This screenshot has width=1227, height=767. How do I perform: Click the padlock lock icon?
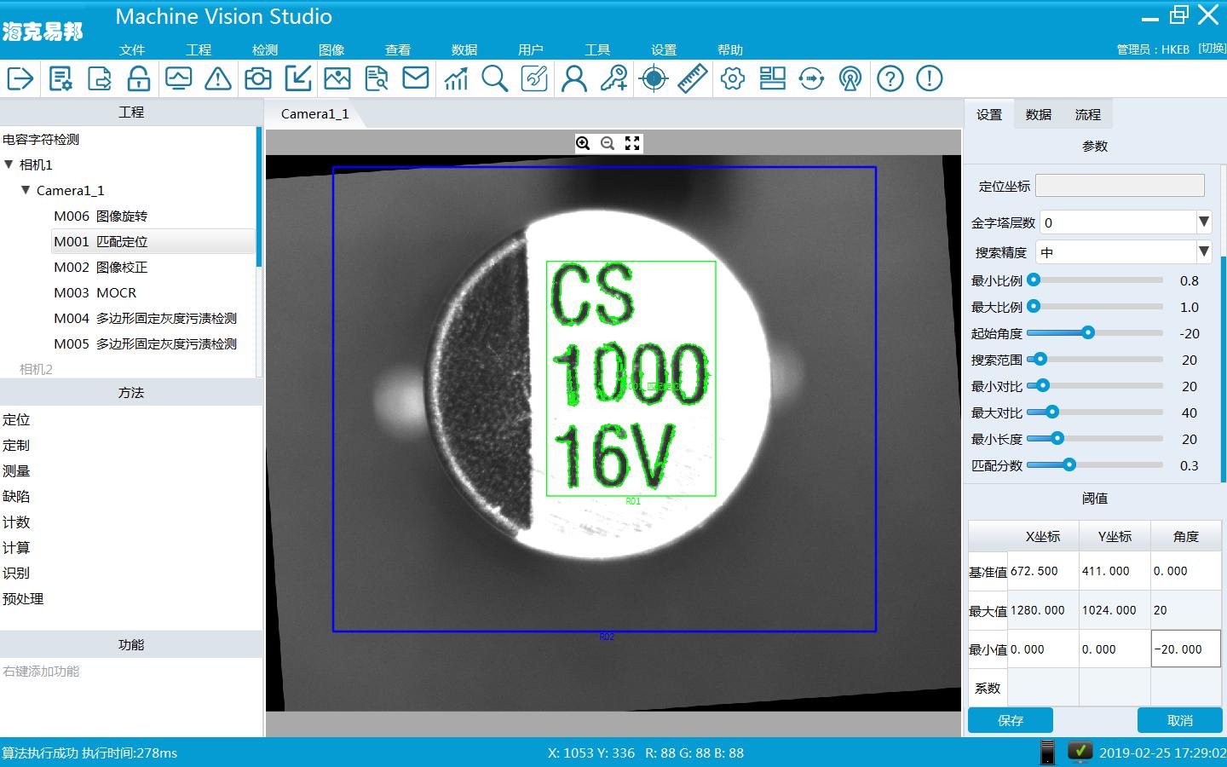139,79
